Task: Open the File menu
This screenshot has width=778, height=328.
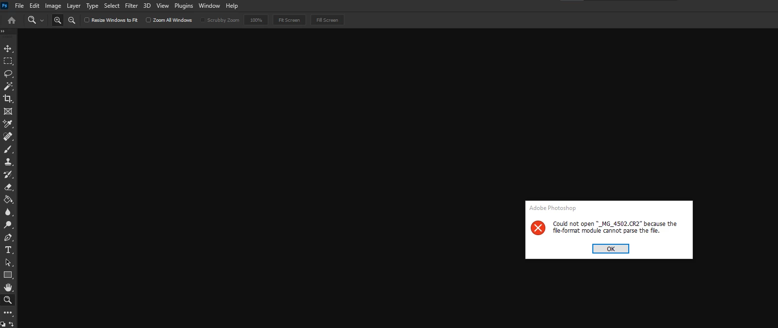Action: [19, 6]
